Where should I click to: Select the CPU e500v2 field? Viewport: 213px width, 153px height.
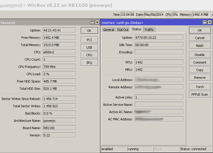[60, 52]
